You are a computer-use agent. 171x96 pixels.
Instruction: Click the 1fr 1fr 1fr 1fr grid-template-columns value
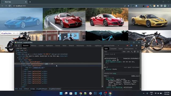pyautogui.click(x=129, y=62)
